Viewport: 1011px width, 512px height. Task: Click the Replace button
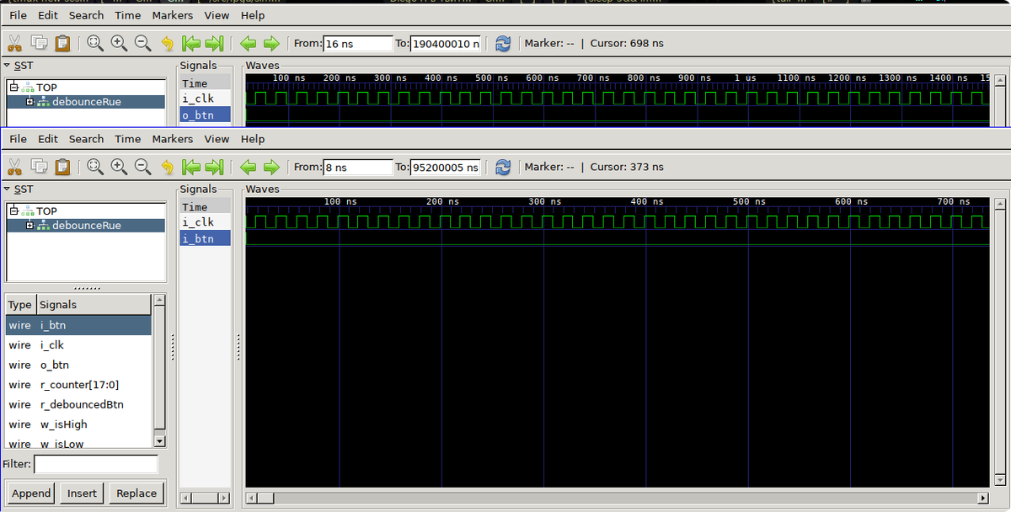pos(136,493)
